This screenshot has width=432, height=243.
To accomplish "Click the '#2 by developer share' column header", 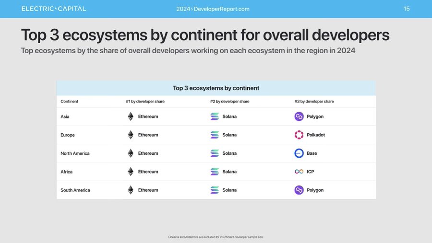I will coord(230,101).
